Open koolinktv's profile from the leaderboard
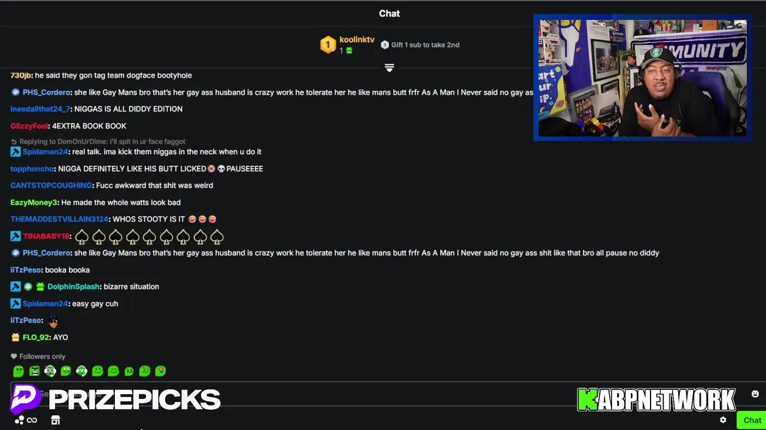Screen dimensions: 766x430 [357, 39]
